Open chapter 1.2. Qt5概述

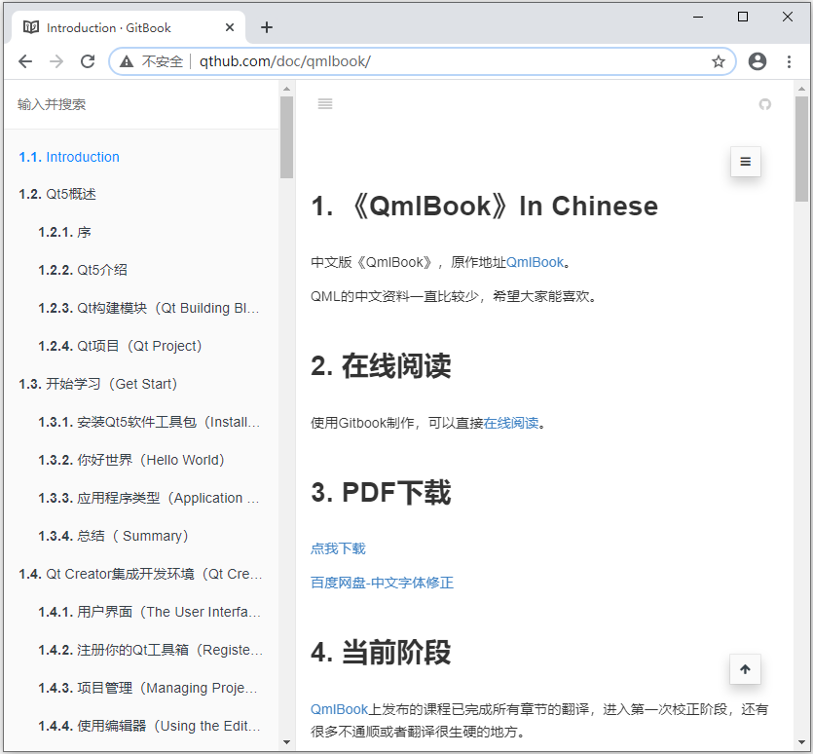pos(57,194)
